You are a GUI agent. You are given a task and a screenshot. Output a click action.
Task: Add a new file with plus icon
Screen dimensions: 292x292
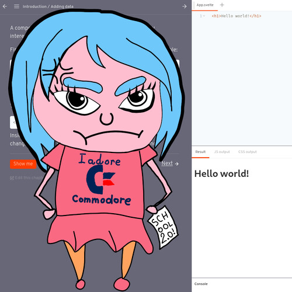tap(222, 5)
